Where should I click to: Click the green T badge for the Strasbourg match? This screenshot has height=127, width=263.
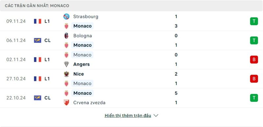(x=254, y=21)
